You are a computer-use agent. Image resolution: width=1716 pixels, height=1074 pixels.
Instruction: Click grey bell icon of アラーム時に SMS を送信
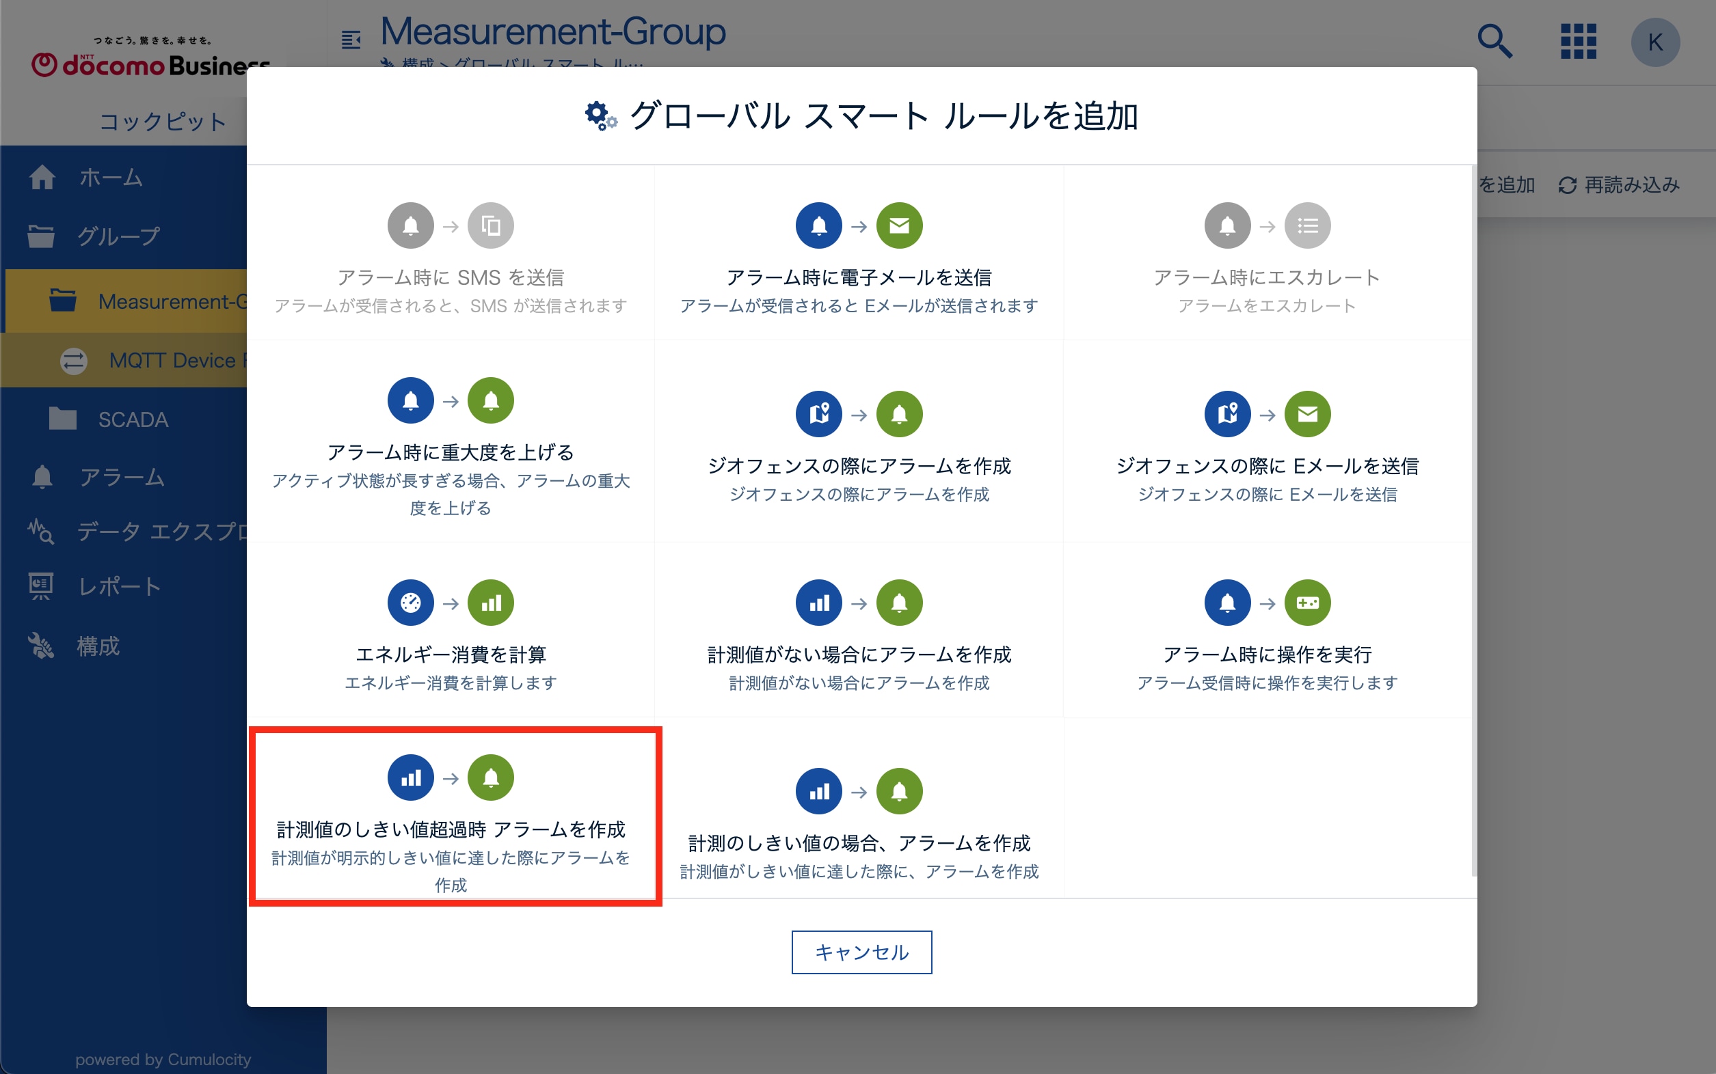(x=410, y=226)
